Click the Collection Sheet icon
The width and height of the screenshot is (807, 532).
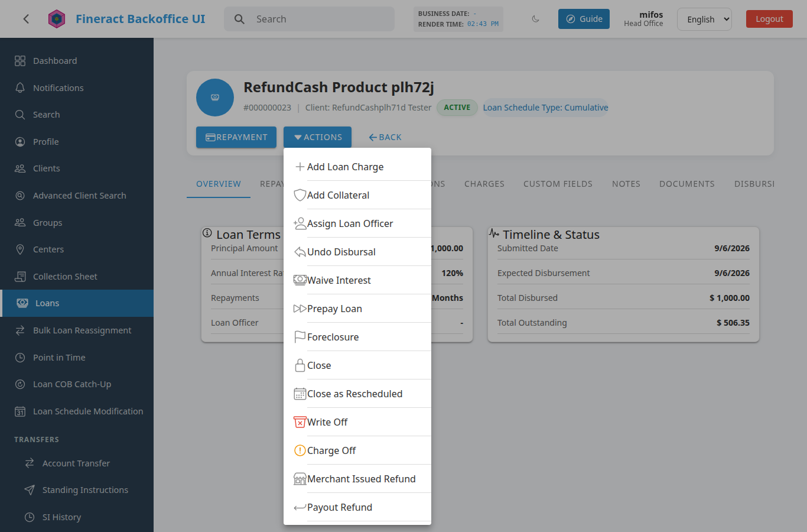[20, 277]
